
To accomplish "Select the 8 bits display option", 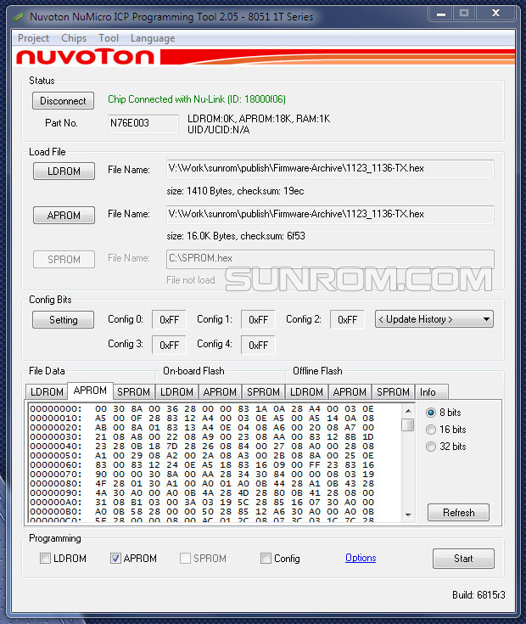I will click(x=444, y=413).
